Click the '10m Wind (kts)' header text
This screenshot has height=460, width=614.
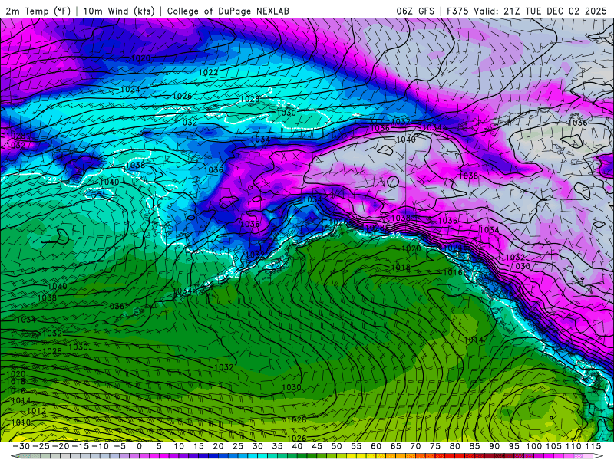click(119, 11)
